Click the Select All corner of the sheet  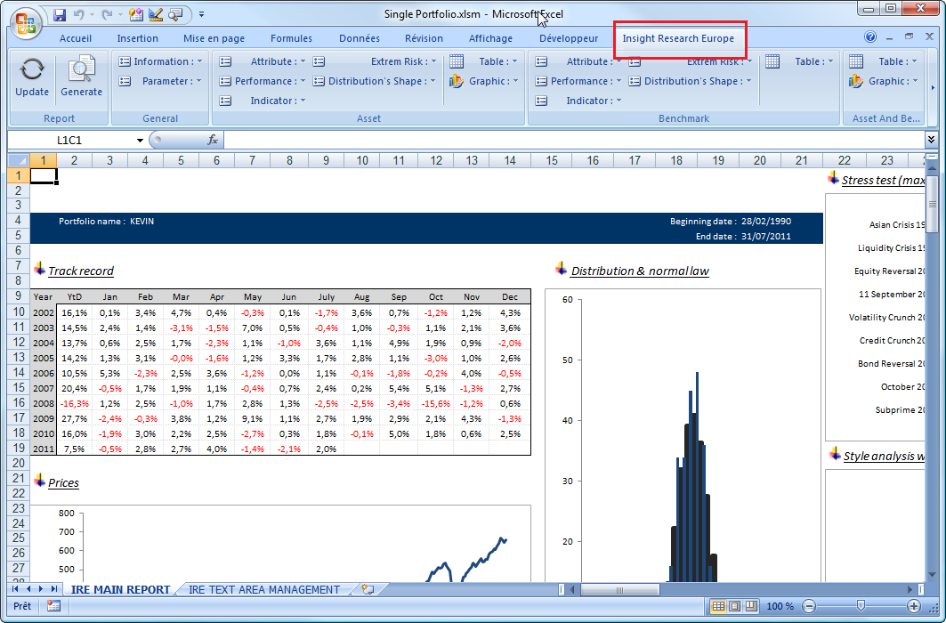[x=19, y=160]
